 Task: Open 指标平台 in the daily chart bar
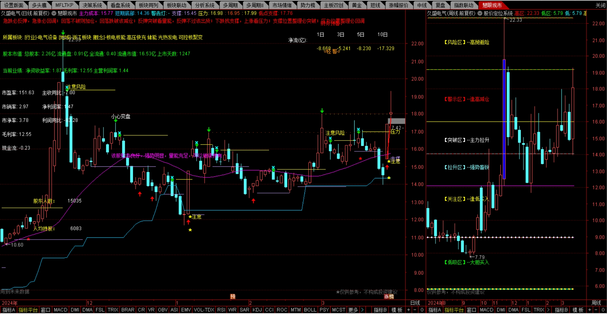click(28, 310)
